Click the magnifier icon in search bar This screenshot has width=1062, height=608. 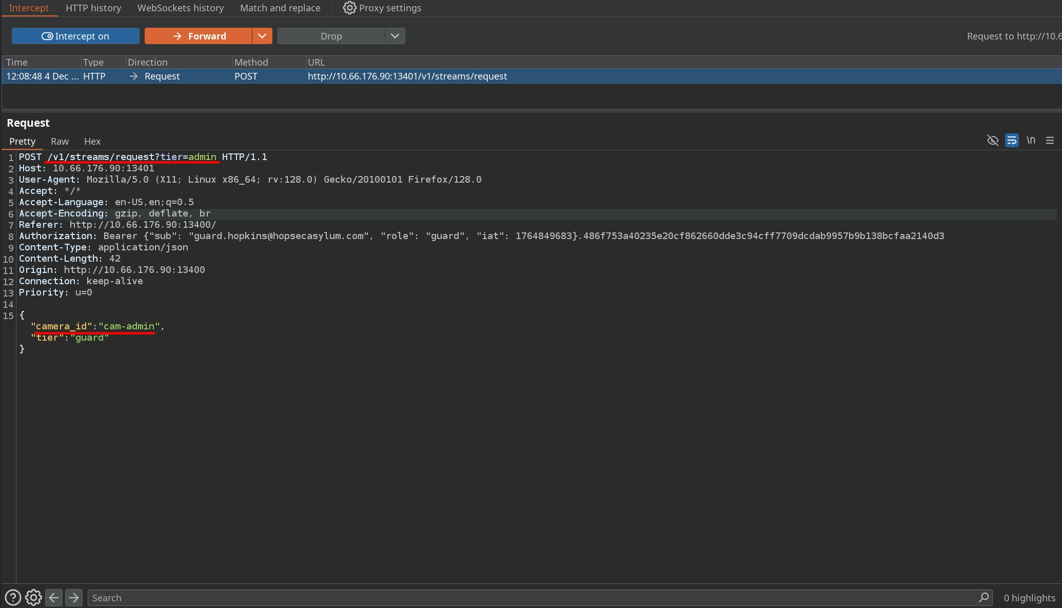click(984, 598)
